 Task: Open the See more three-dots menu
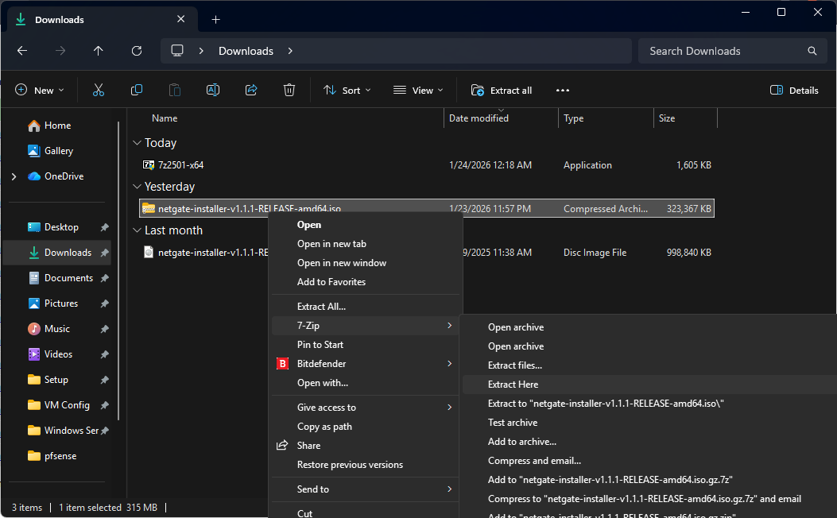coord(563,91)
